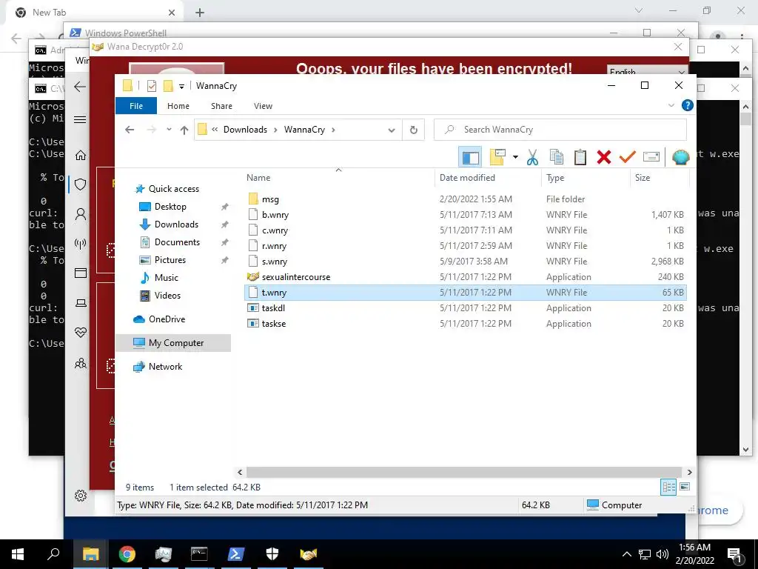
Task: Open Google Chrome from the taskbar
Action: 127,554
